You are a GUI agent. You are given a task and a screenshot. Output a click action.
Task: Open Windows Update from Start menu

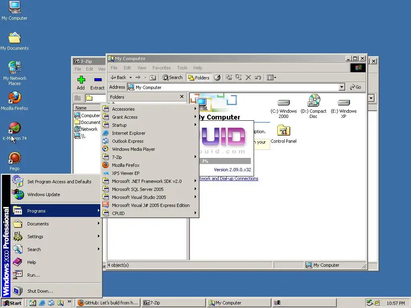56,195
